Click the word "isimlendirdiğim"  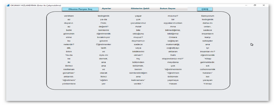[138, 73]
